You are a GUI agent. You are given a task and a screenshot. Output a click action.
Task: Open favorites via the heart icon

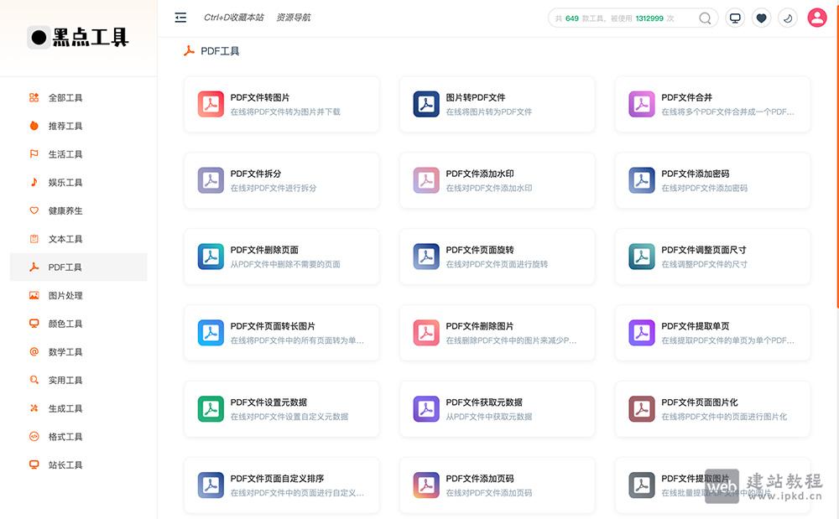[x=761, y=17]
